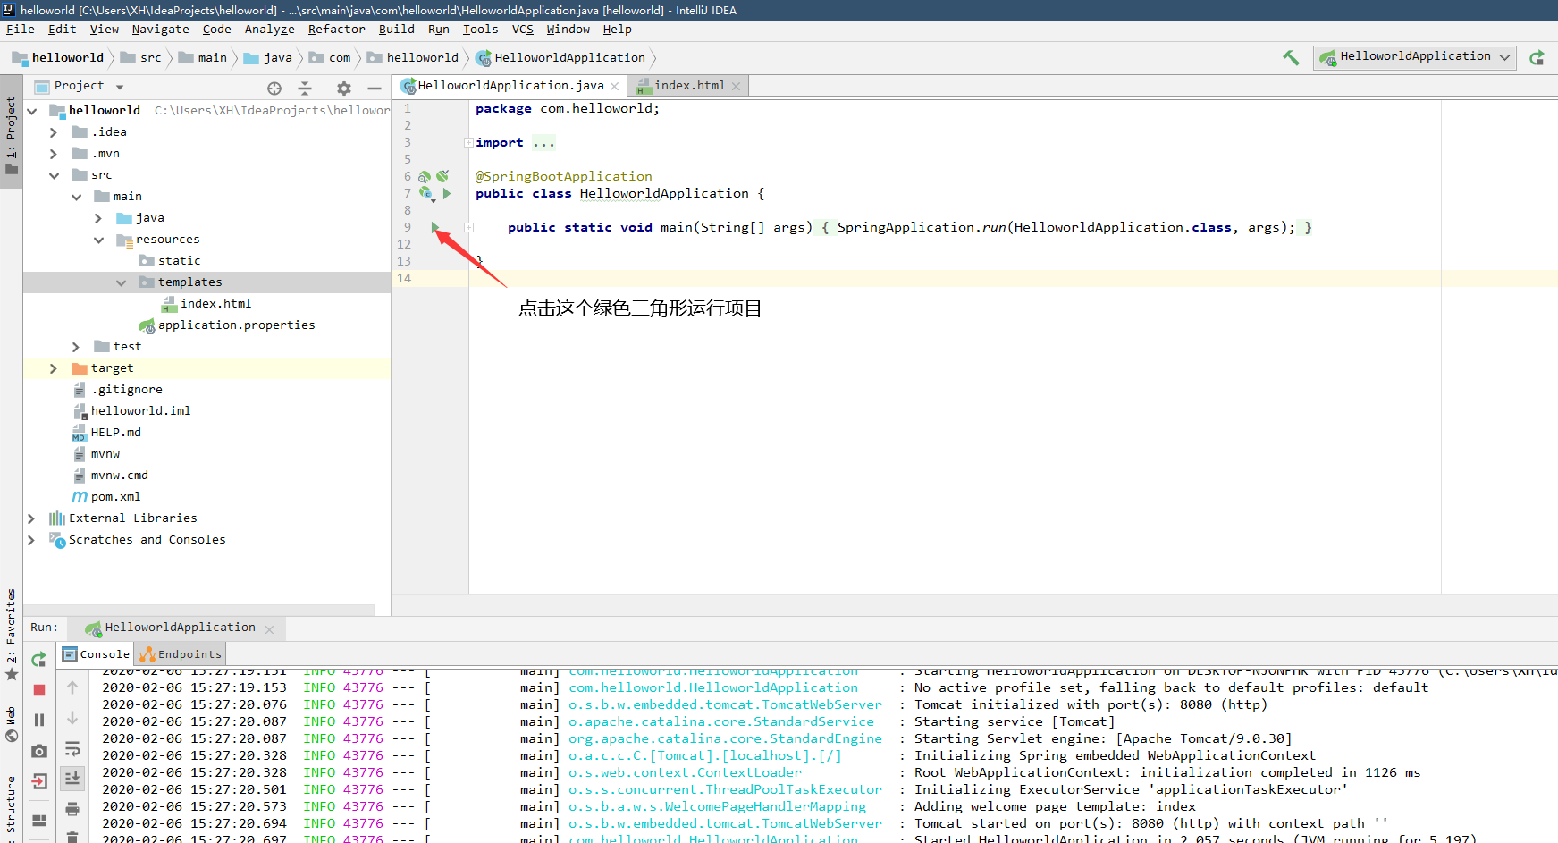Expand the java folder in project tree
The image size is (1558, 843).
pos(98,218)
